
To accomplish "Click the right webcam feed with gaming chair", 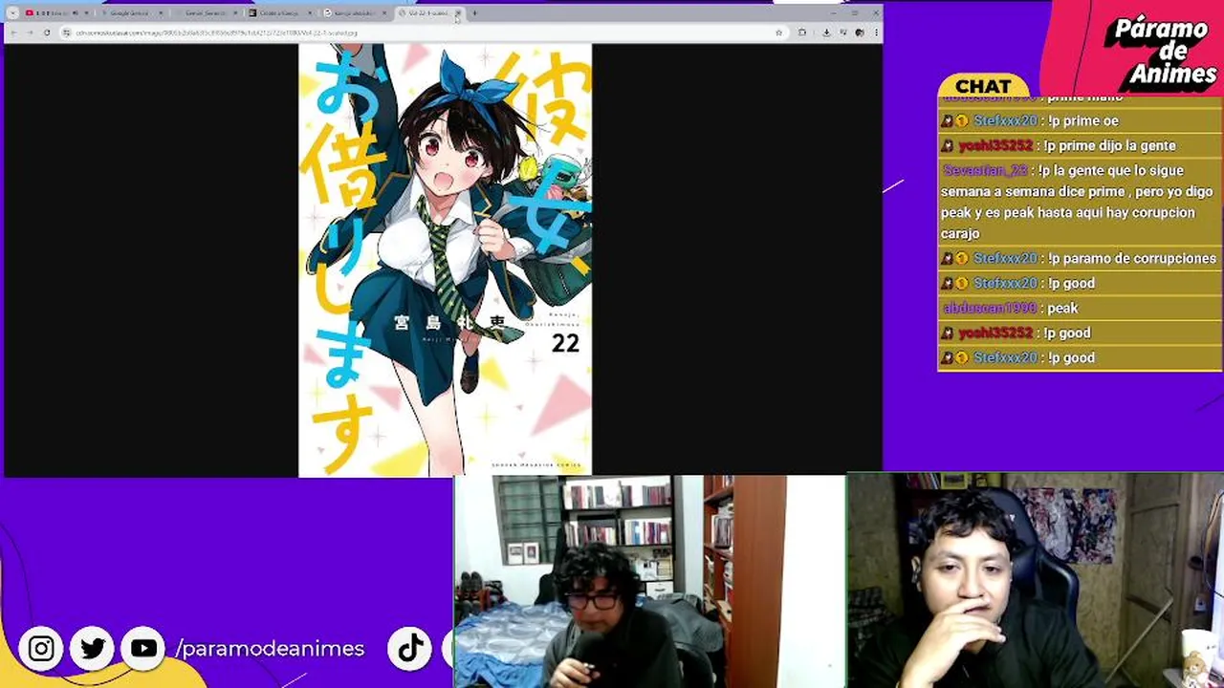I will pos(1036,581).
